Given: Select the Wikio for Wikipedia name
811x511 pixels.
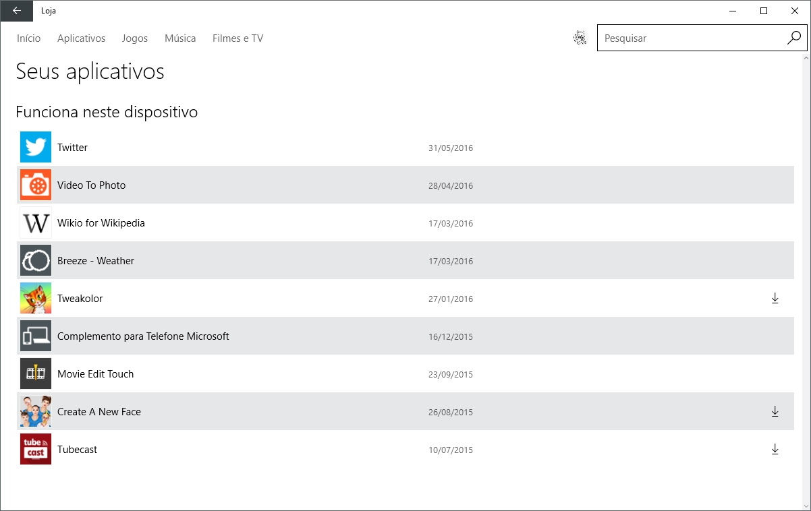Looking at the screenshot, I should 101,223.
